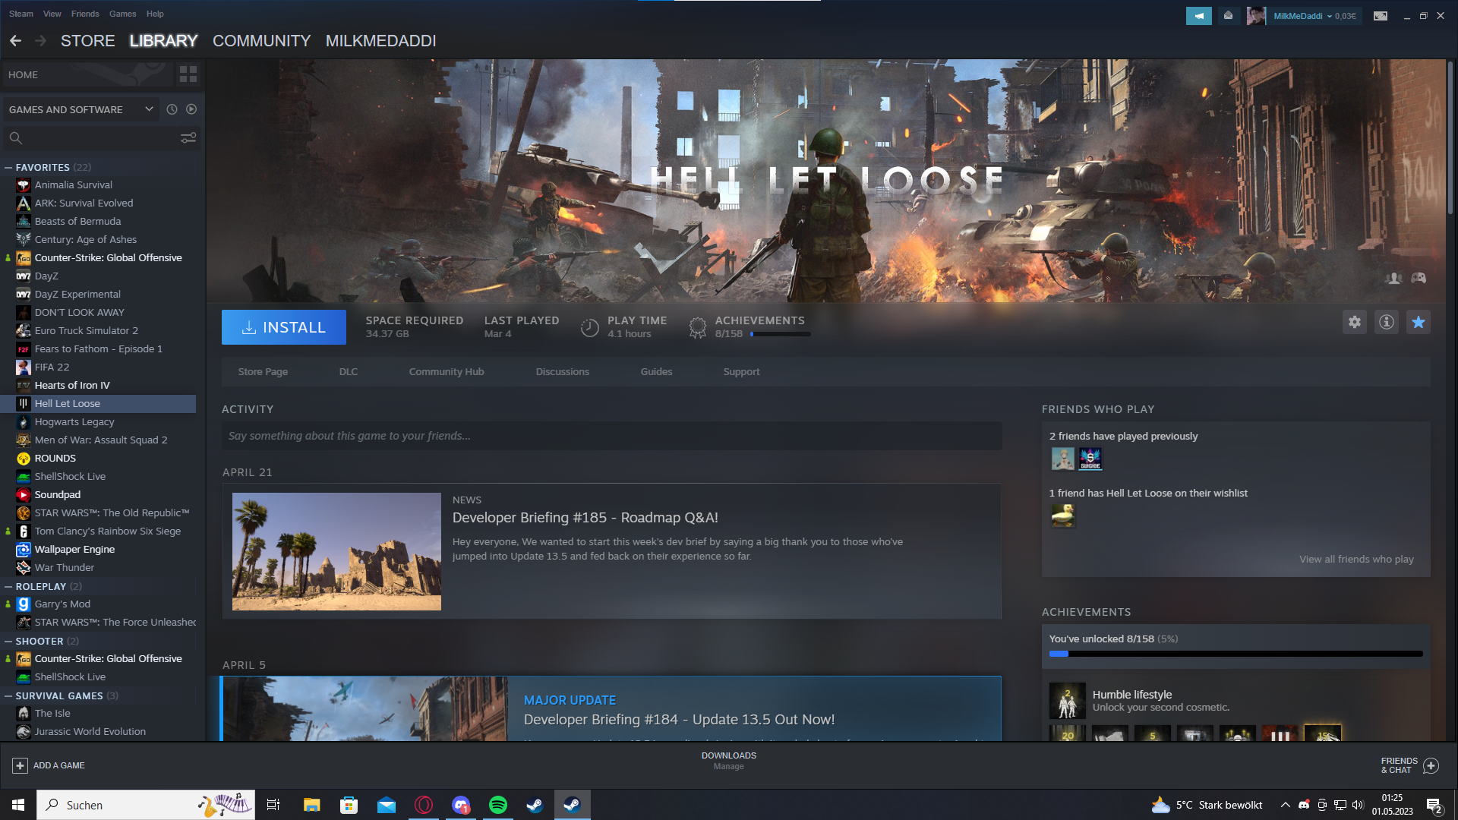Open the Store Page link
Viewport: 1458px width, 820px height.
(263, 371)
